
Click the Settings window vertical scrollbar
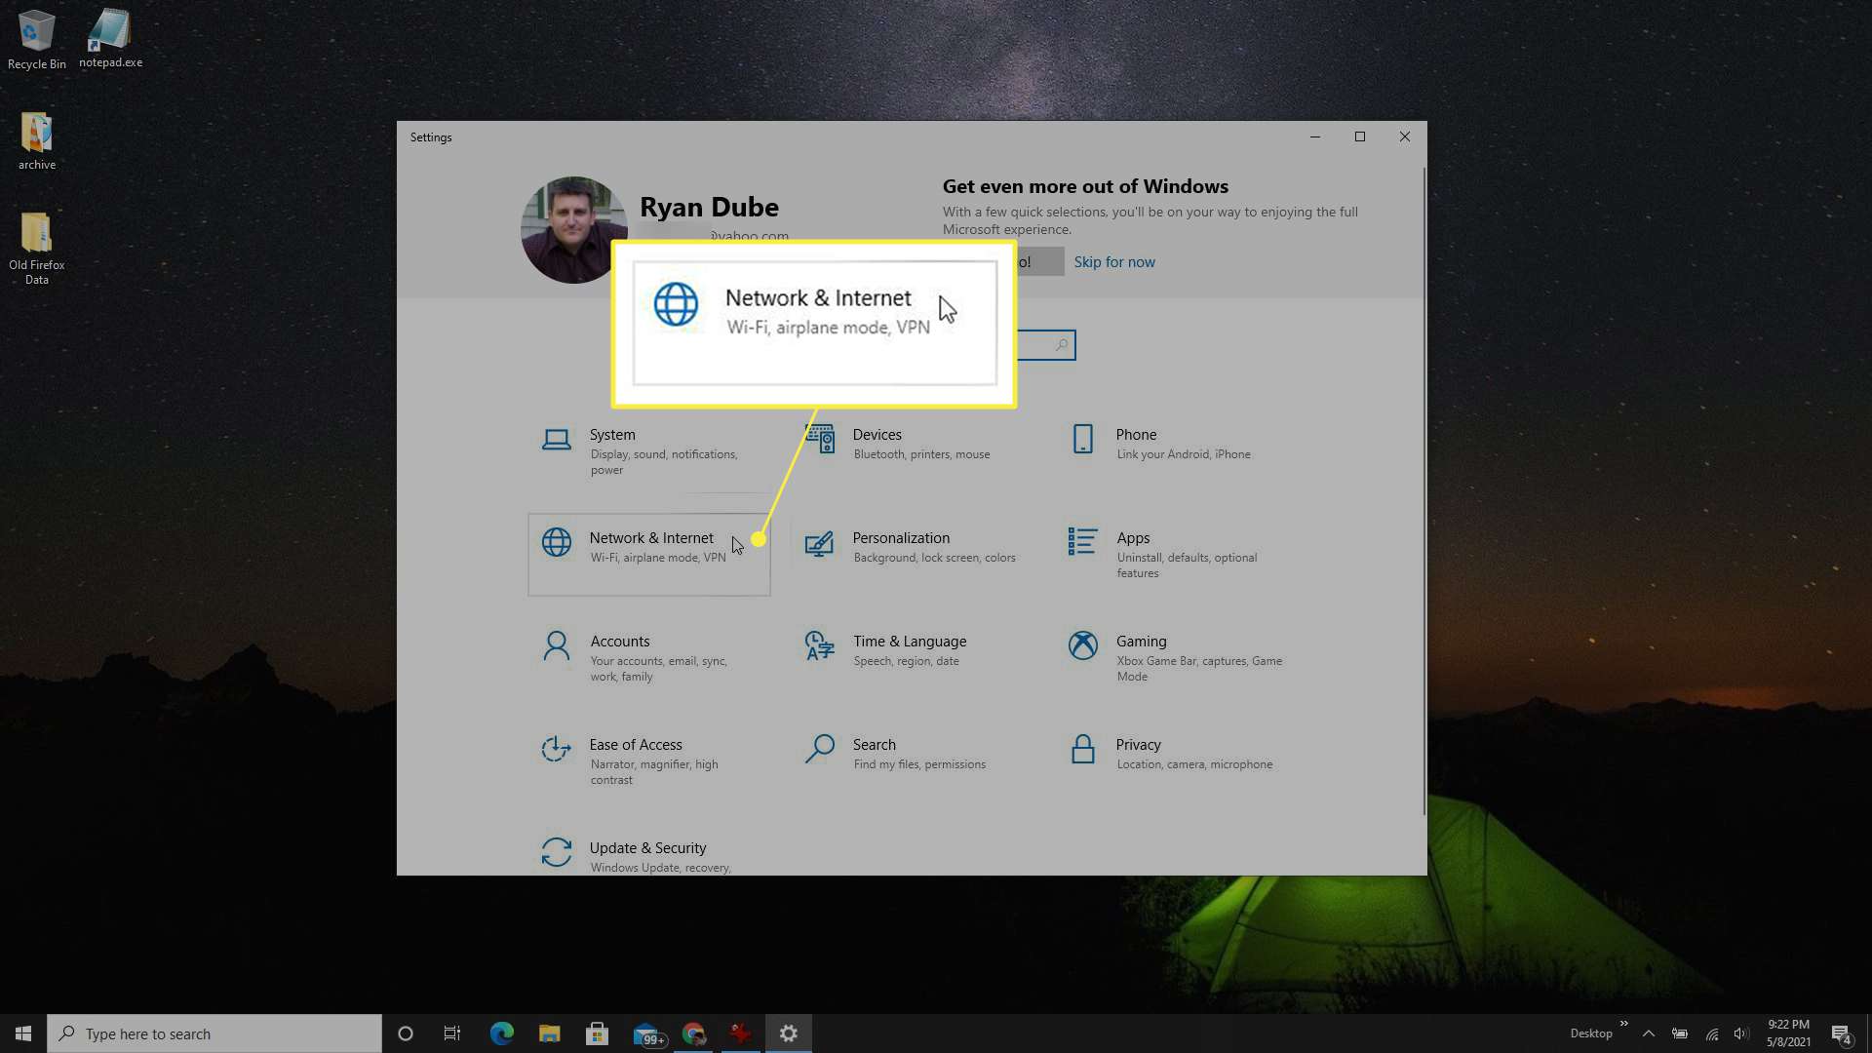1423,492
